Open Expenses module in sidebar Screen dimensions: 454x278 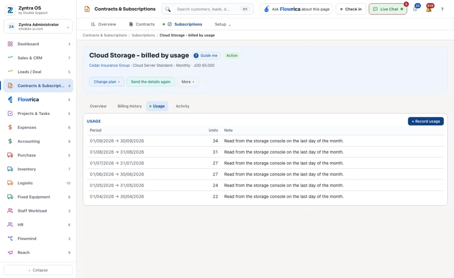tap(38, 128)
